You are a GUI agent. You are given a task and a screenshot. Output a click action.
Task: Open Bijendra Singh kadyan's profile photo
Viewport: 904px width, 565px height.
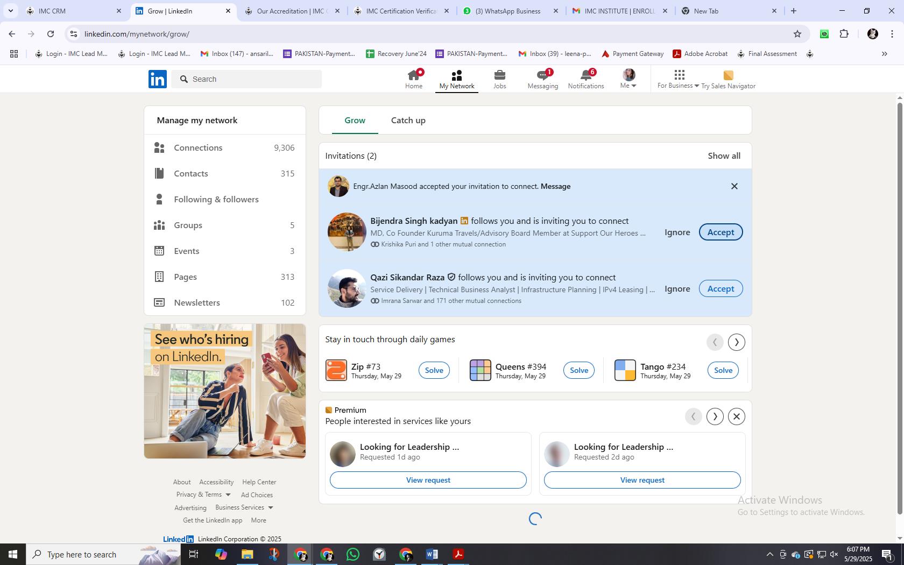347,232
